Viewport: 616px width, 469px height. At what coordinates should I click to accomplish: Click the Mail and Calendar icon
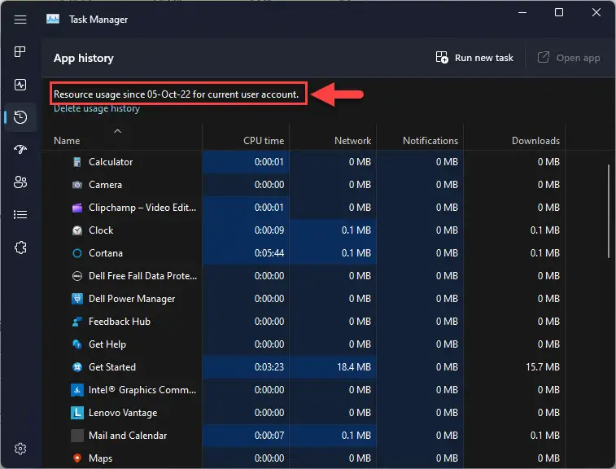(x=77, y=436)
